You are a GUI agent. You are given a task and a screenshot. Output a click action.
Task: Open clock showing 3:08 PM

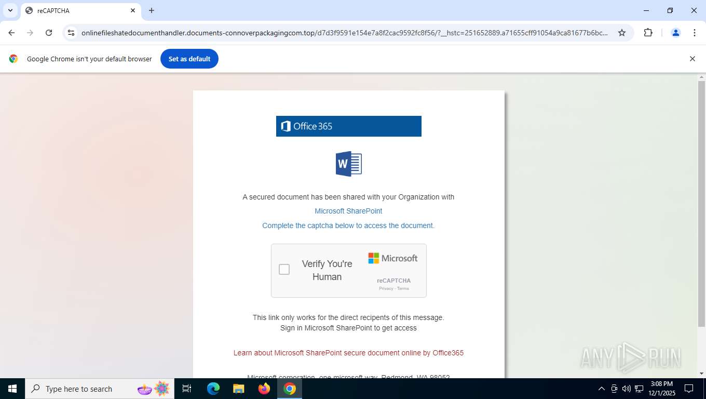click(661, 389)
